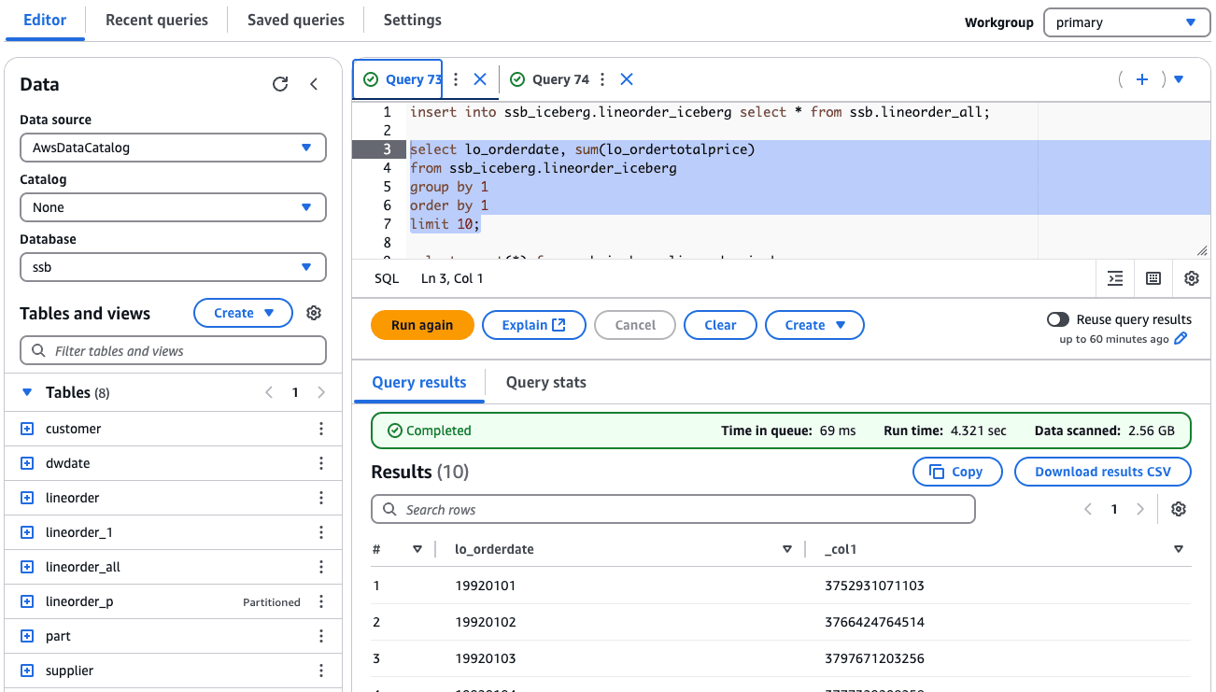Open Query 73 tab options menu

(456, 79)
